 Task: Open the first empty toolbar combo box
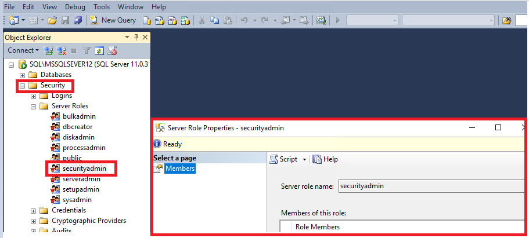point(372,20)
